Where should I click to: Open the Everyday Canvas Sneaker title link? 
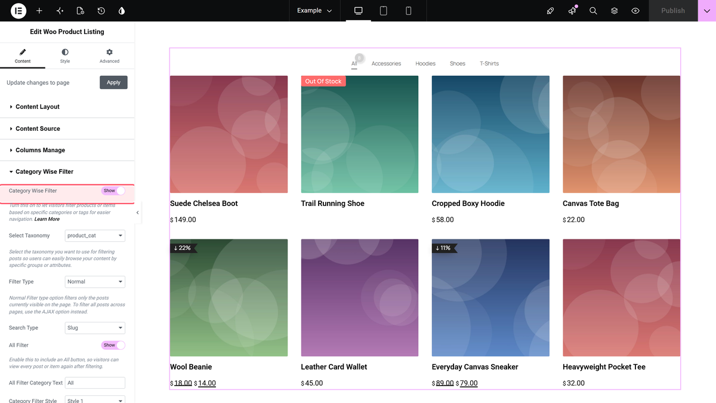coord(475,367)
